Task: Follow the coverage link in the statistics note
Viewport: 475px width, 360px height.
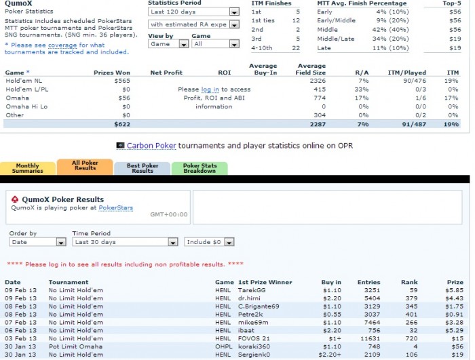Action: [62, 45]
